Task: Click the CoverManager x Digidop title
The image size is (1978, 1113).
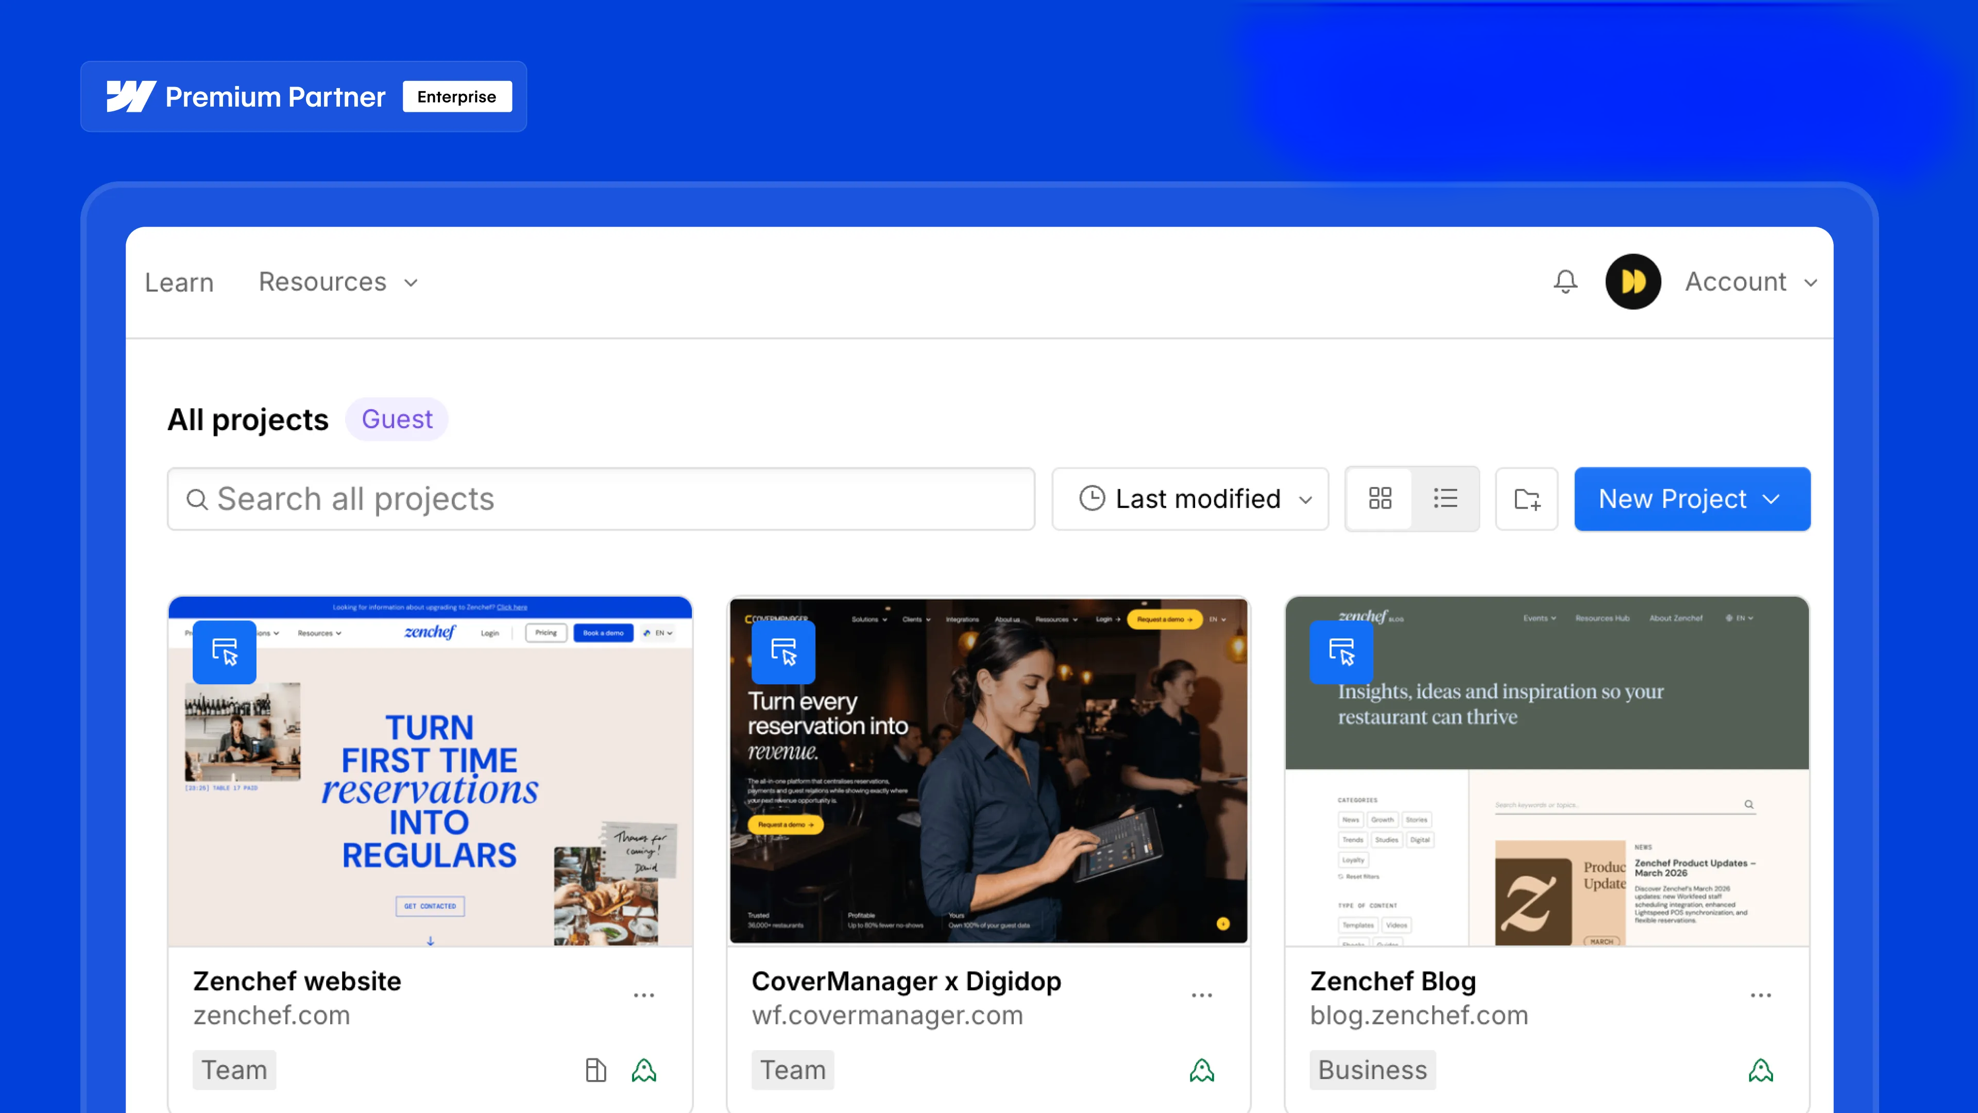Action: click(x=906, y=981)
